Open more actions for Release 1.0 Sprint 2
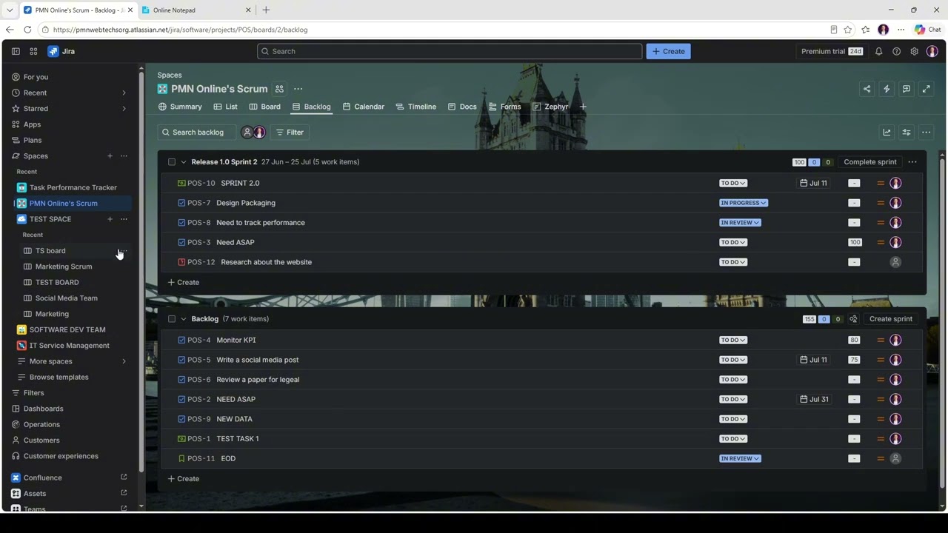948x533 pixels. pyautogui.click(x=912, y=162)
